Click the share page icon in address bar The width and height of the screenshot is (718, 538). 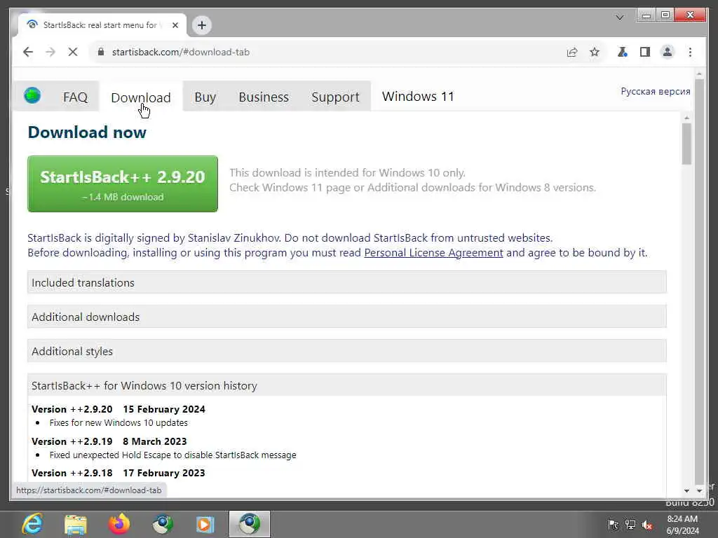(x=572, y=52)
